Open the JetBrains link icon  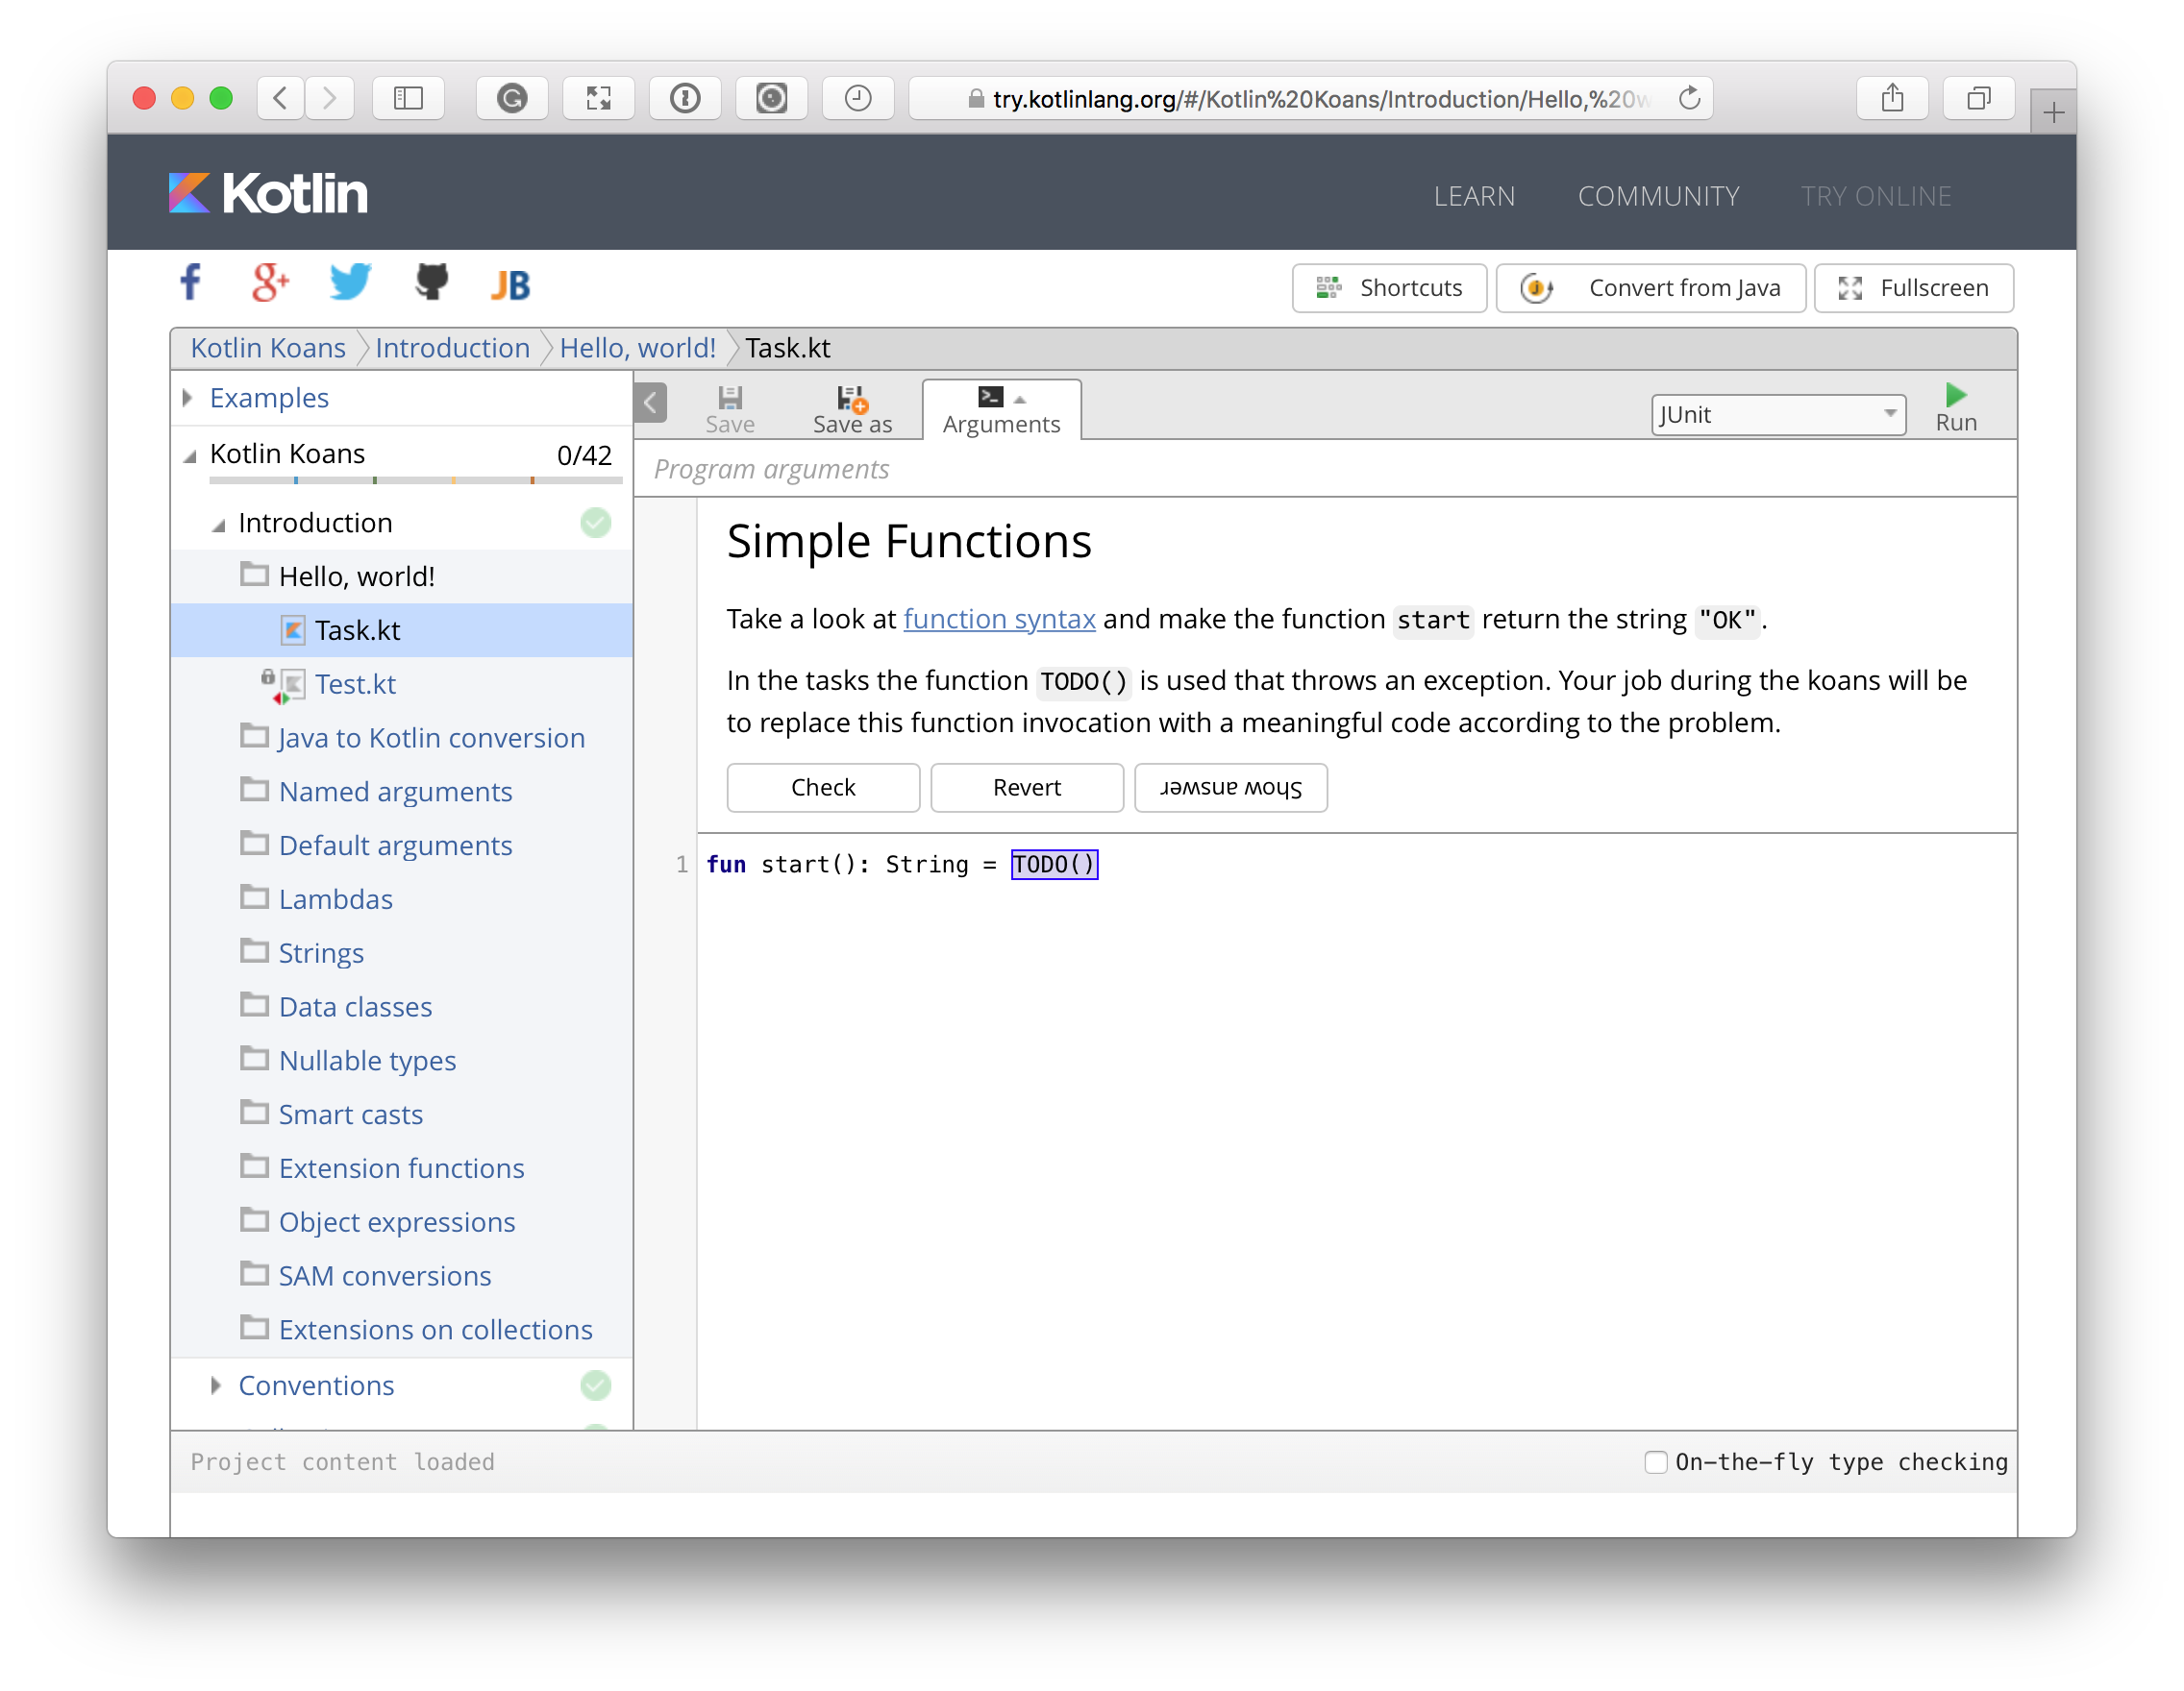pyautogui.click(x=510, y=282)
